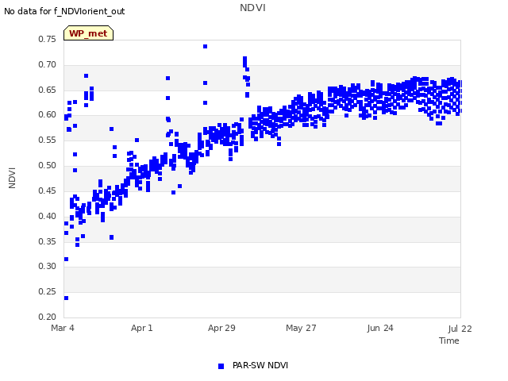Click the 0.55 y-axis tick label
The image size is (508, 381).
[x=48, y=140]
